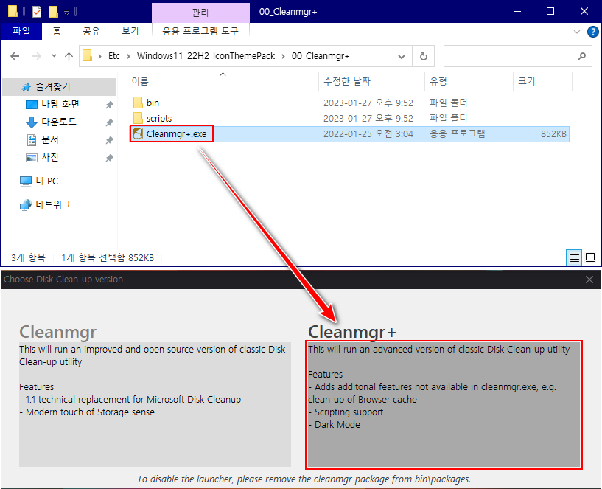This screenshot has height=489, width=602.
Task: Switch to the 홈 ribbon tab
Action: (57, 31)
